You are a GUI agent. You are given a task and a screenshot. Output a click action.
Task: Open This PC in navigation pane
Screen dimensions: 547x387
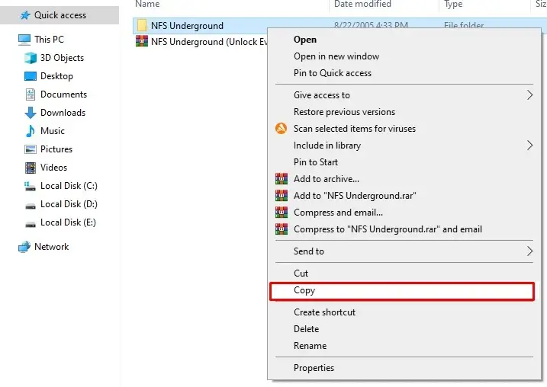click(x=49, y=40)
